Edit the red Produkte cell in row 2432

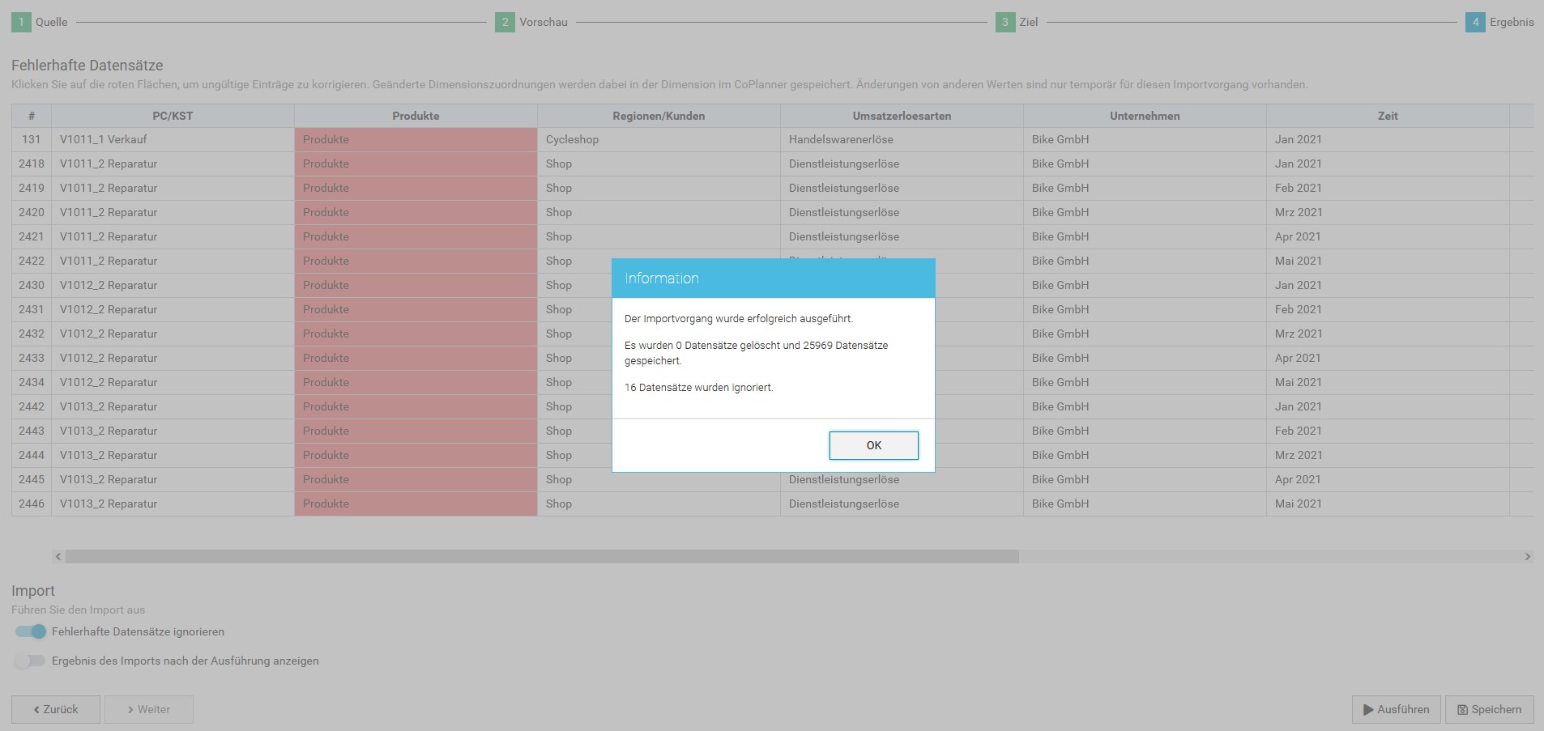[416, 334]
